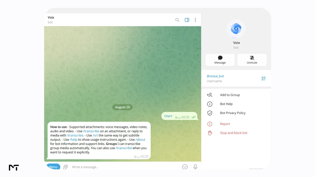Screen dimensions: 315x177
Task: Click the sent /start command
Action: pos(168,116)
